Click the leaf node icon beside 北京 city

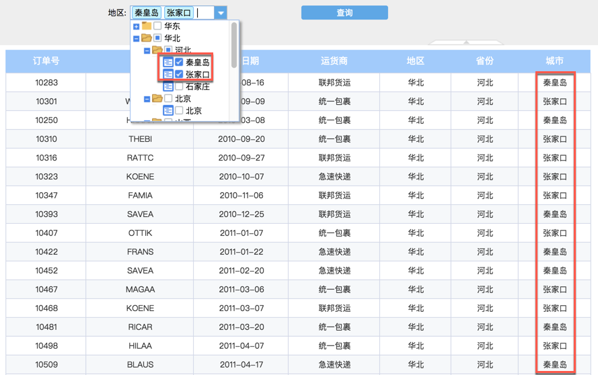[x=168, y=110]
